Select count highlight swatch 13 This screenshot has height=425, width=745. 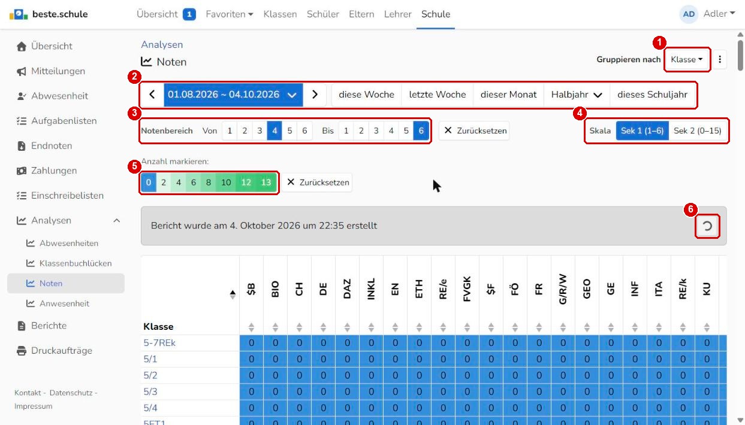click(266, 183)
